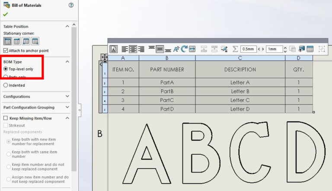Enable Keep Missing Item/Row checkbox

click(6, 118)
